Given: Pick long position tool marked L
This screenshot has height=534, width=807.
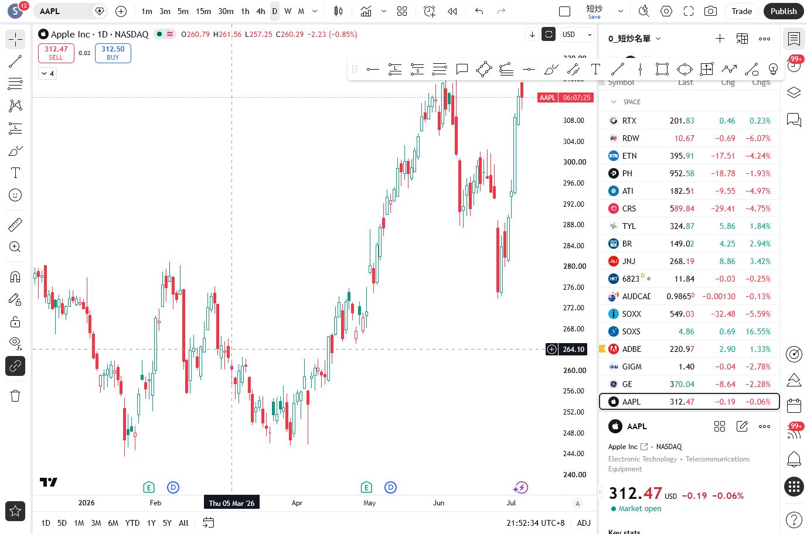Looking at the screenshot, I should [395, 69].
